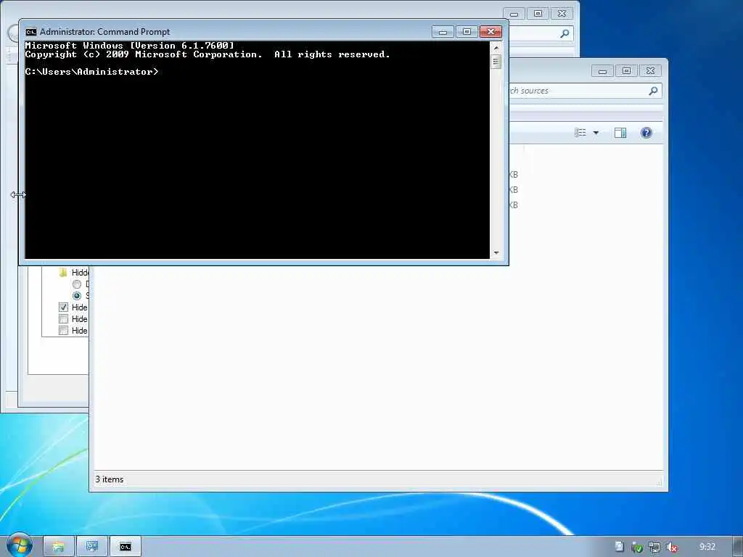Click the Command Prompt scrollbar down arrow
Screen dimensions: 743x557
click(x=496, y=253)
